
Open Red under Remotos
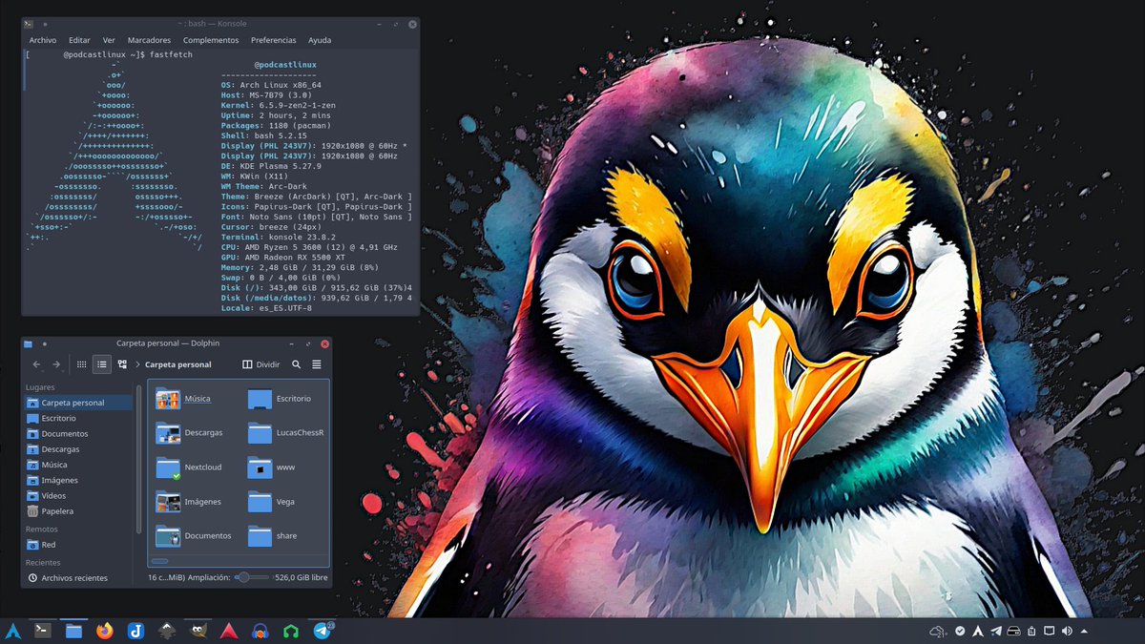(x=79, y=545)
